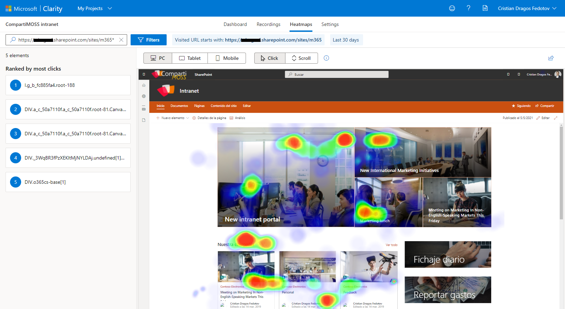Switch heatmap view to Mobile

(x=227, y=58)
